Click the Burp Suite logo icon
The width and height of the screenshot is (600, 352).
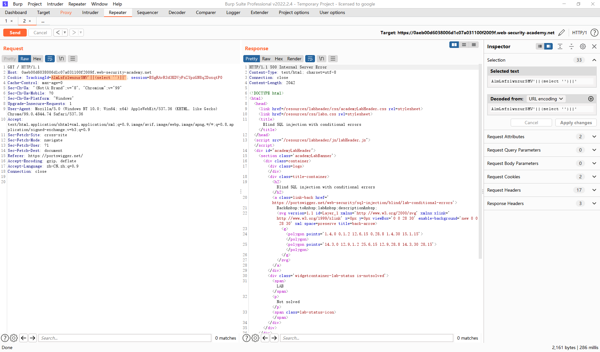point(5,4)
